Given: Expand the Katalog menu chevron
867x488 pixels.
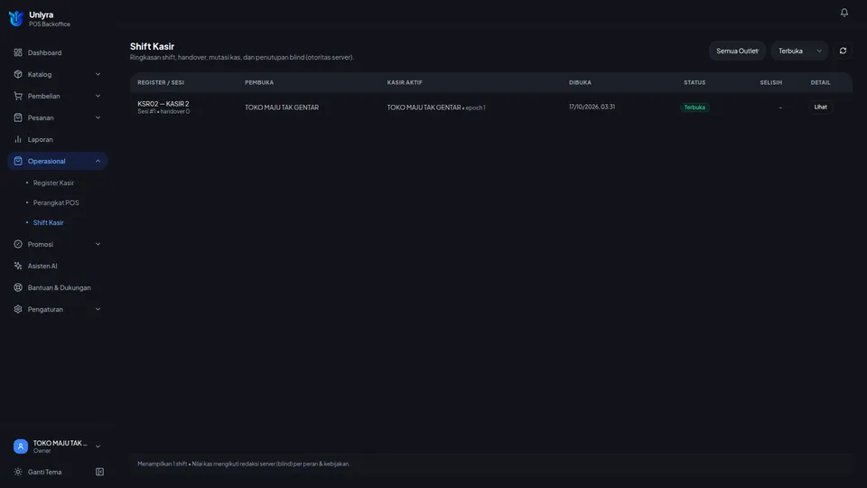Looking at the screenshot, I should [98, 74].
